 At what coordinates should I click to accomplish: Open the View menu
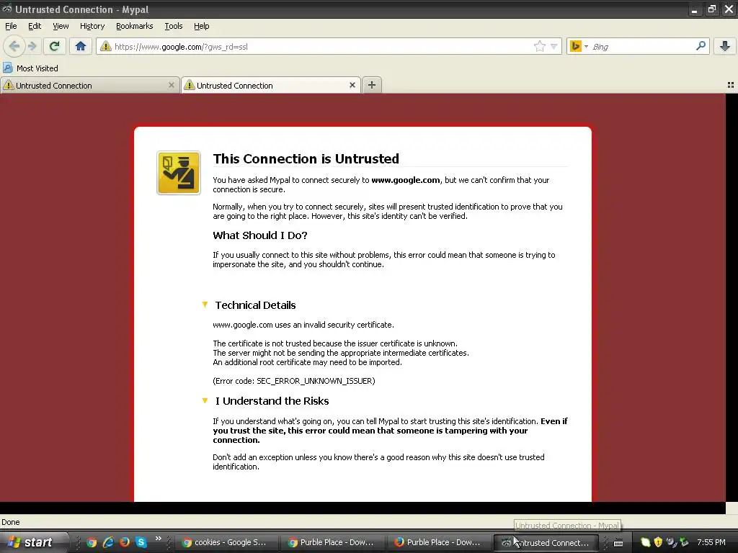click(x=61, y=26)
